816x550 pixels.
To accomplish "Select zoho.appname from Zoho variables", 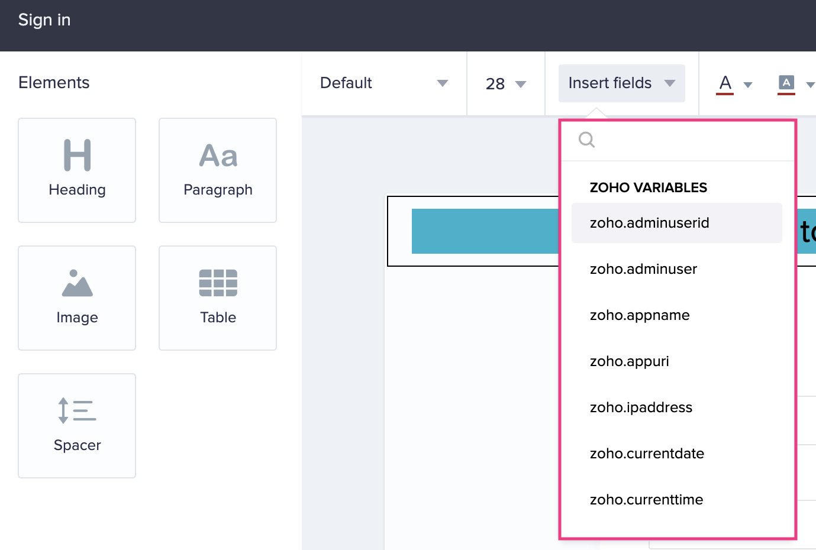I will [639, 315].
